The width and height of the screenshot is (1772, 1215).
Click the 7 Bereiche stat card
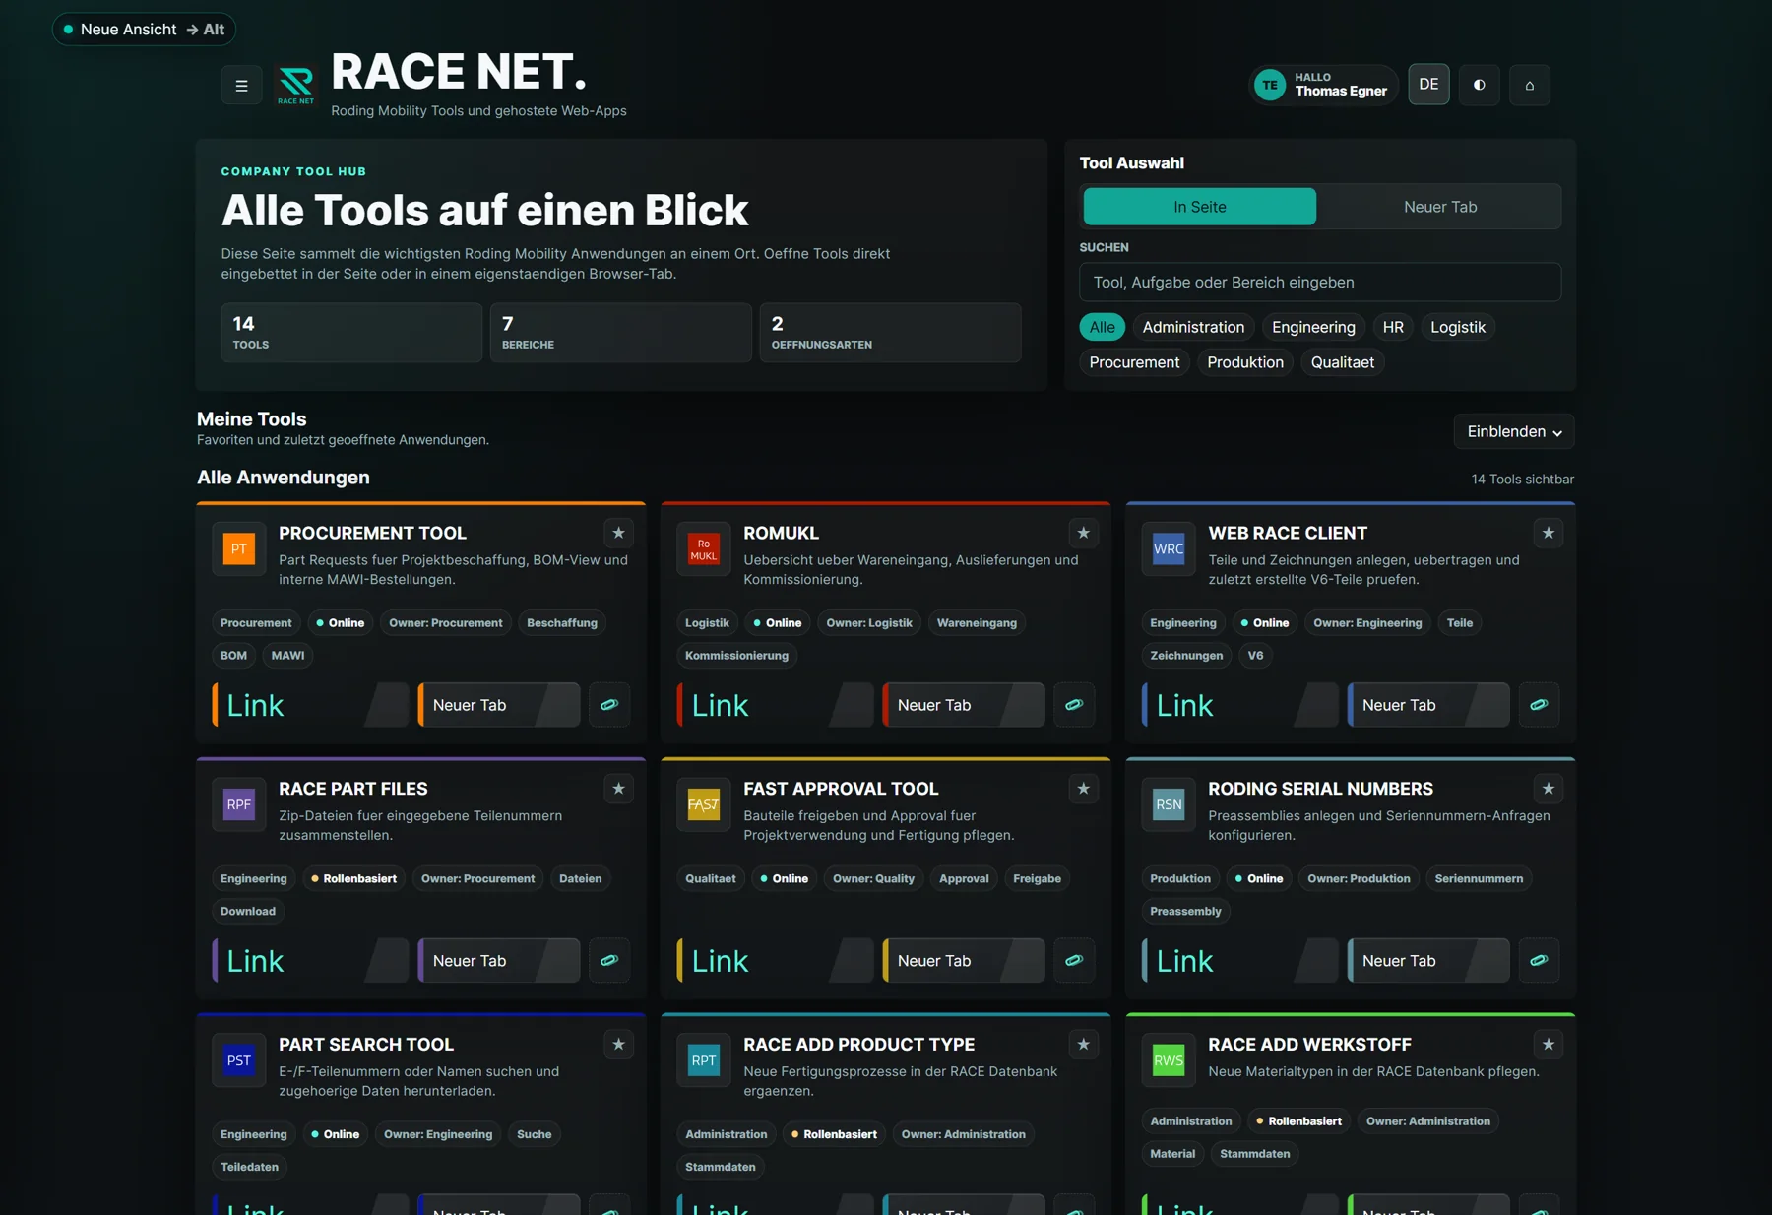pos(620,333)
